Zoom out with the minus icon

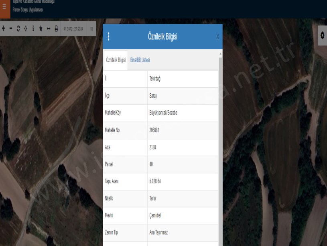[11, 29]
